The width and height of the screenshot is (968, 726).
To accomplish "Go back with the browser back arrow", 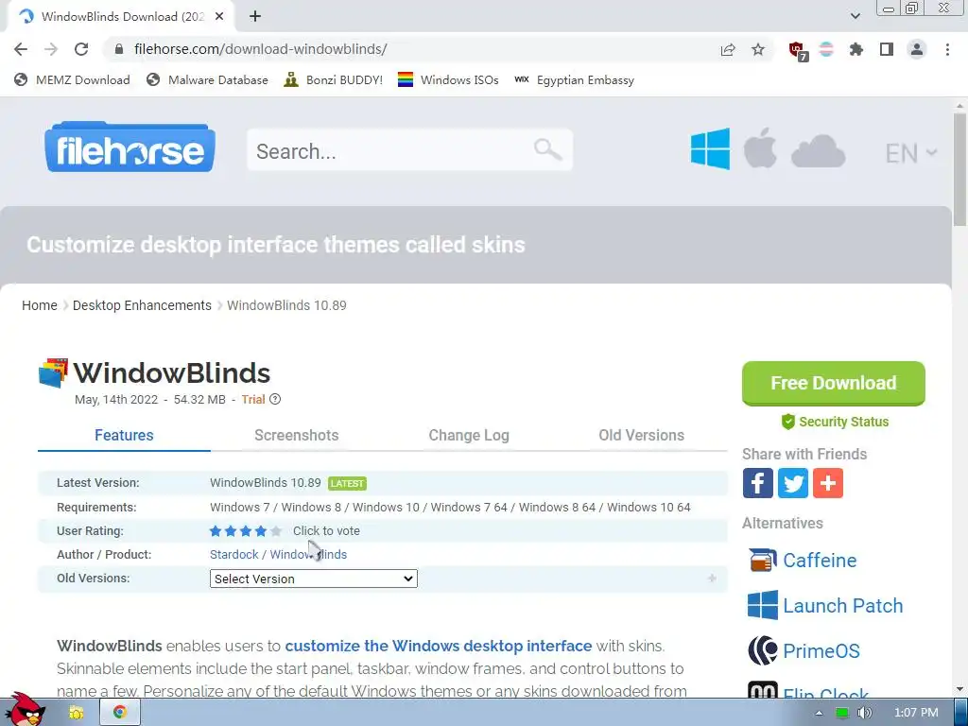I will (21, 49).
